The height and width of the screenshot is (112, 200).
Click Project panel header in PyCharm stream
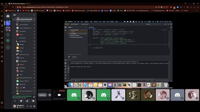pyautogui.click(x=70, y=27)
